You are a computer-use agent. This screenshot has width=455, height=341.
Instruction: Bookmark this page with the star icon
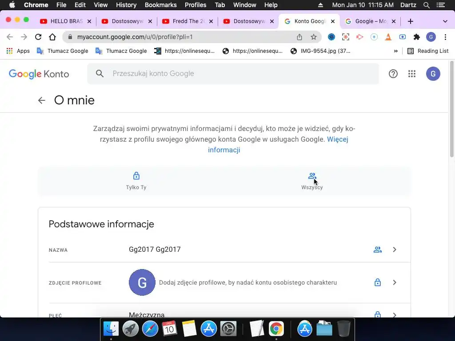pyautogui.click(x=313, y=37)
